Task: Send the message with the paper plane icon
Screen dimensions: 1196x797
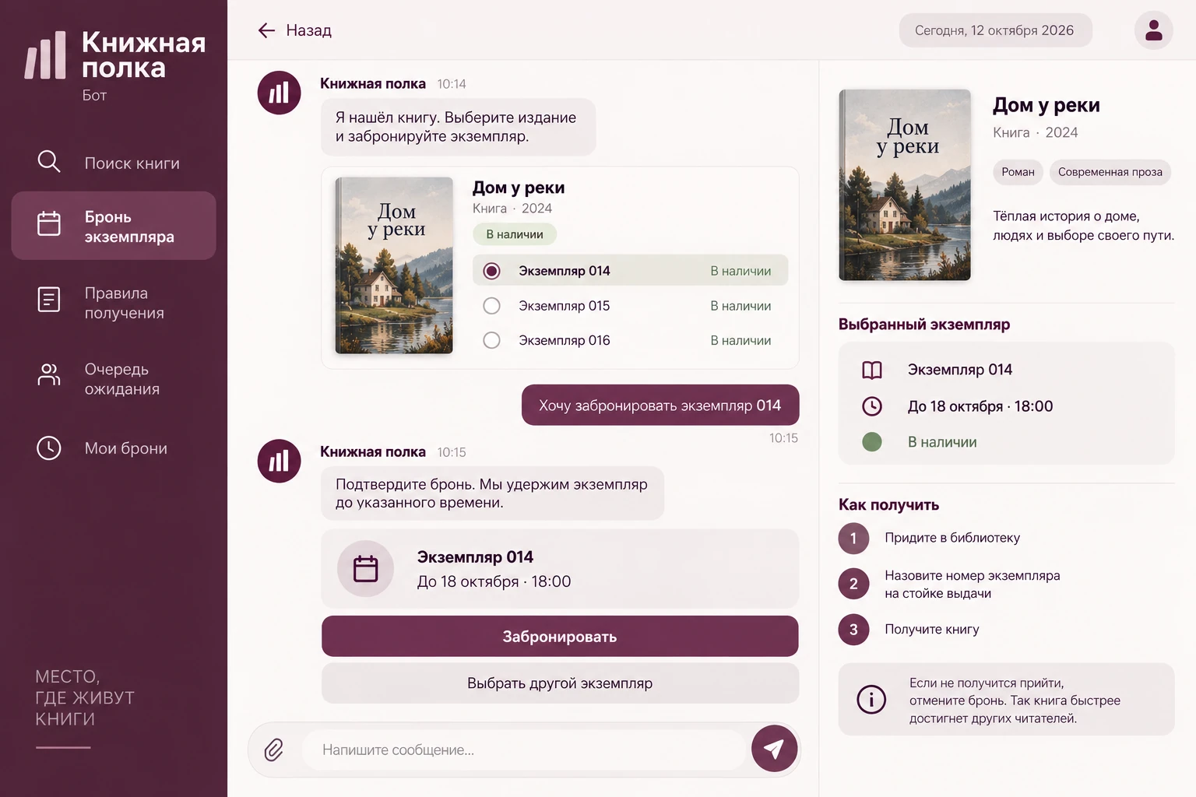Action: (x=774, y=749)
